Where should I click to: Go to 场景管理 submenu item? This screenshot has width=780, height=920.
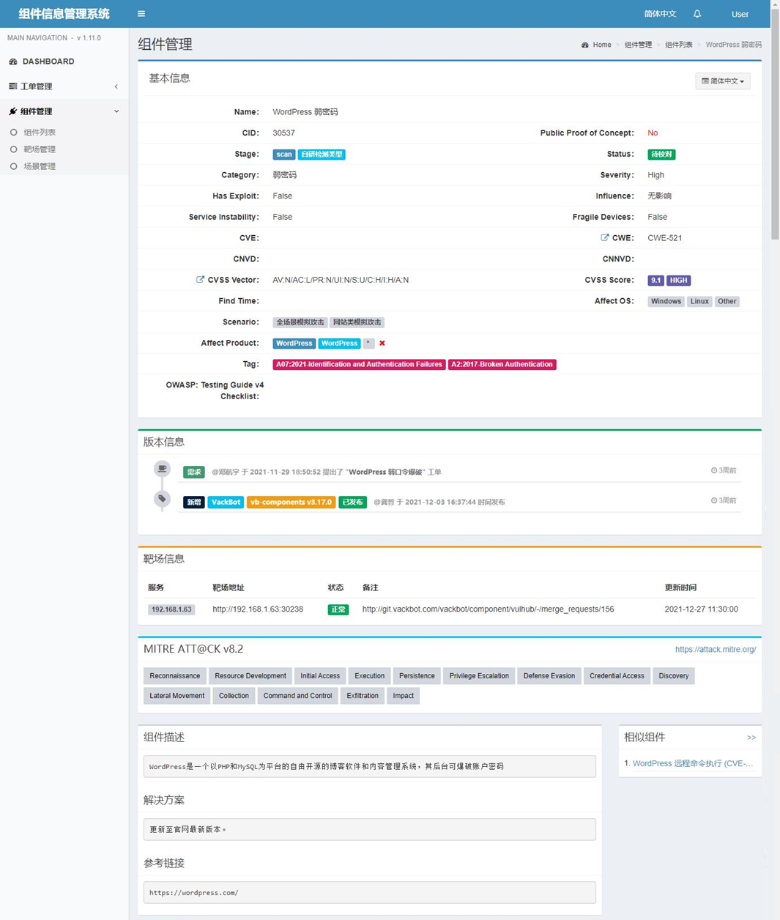[x=40, y=166]
